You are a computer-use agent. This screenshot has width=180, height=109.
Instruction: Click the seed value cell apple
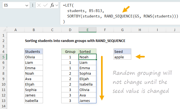122,57
